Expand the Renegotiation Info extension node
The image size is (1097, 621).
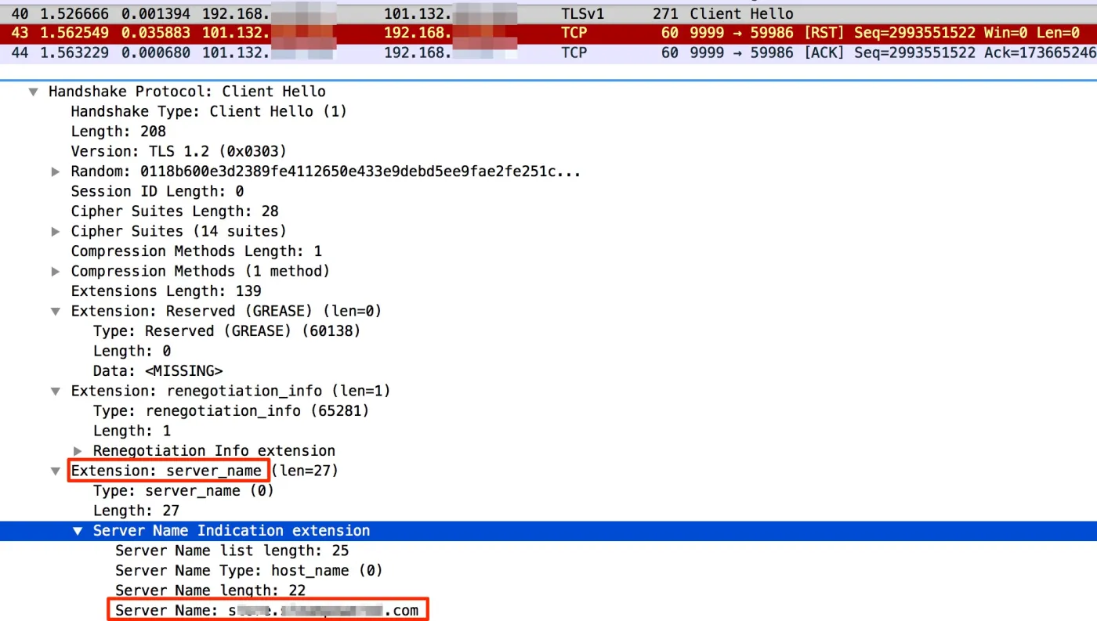pyautogui.click(x=78, y=450)
